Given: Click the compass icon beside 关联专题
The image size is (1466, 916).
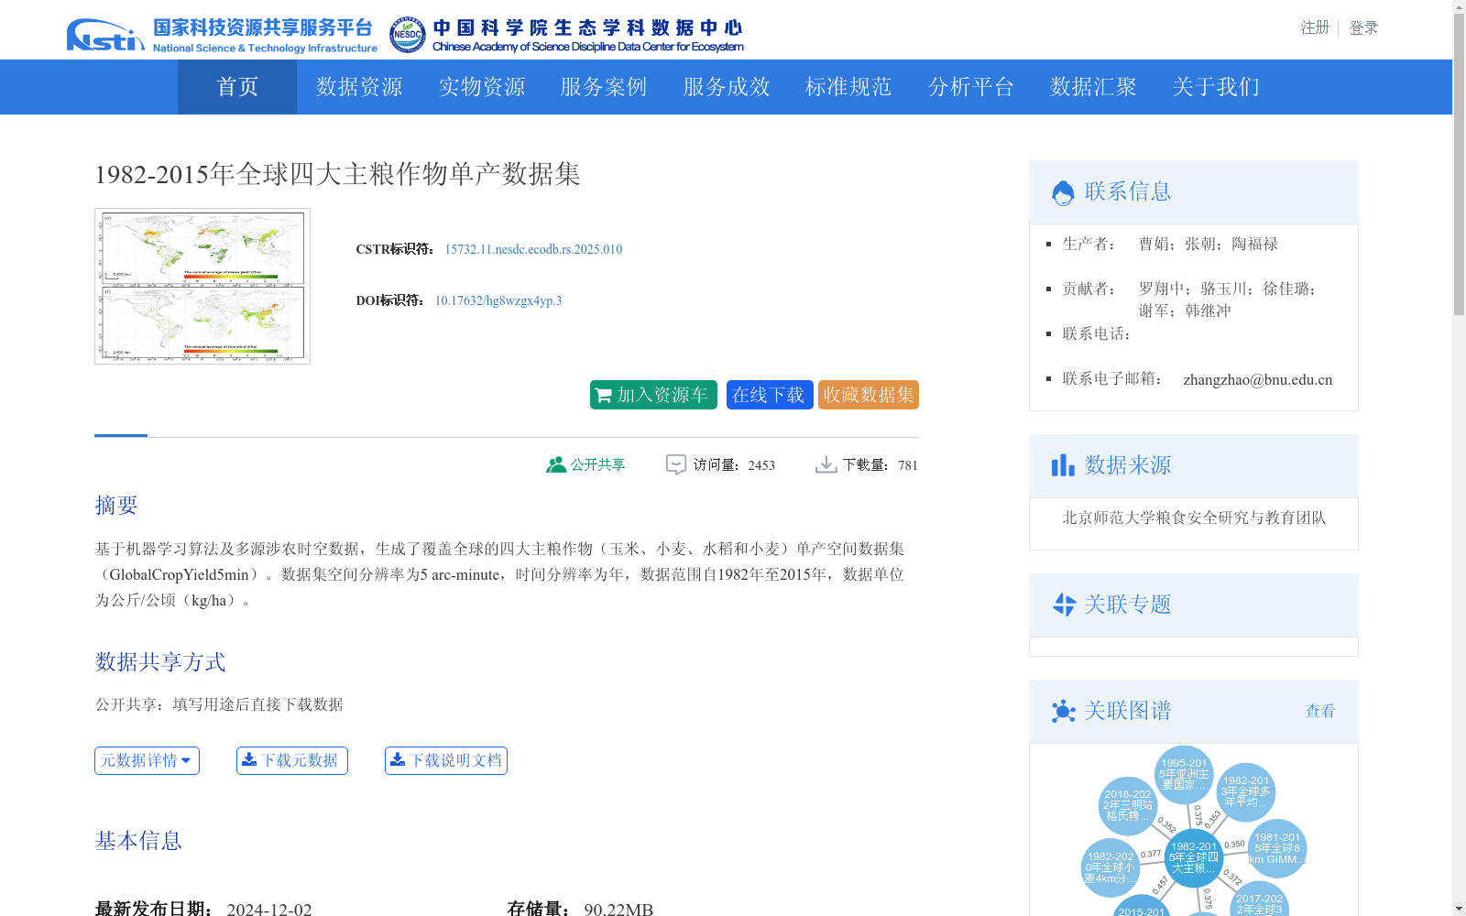Looking at the screenshot, I should 1064,605.
